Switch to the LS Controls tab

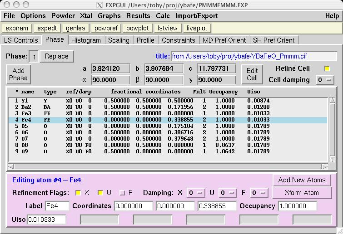(x=21, y=40)
